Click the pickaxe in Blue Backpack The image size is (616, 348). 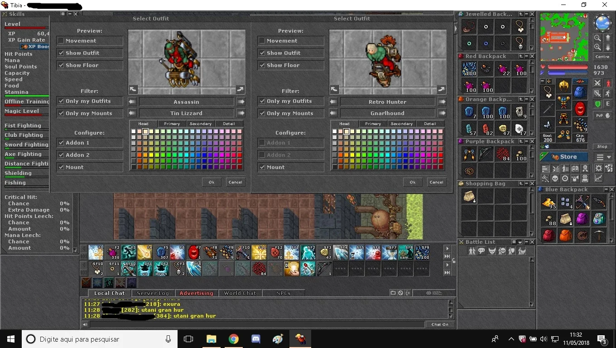pyautogui.click(x=599, y=236)
